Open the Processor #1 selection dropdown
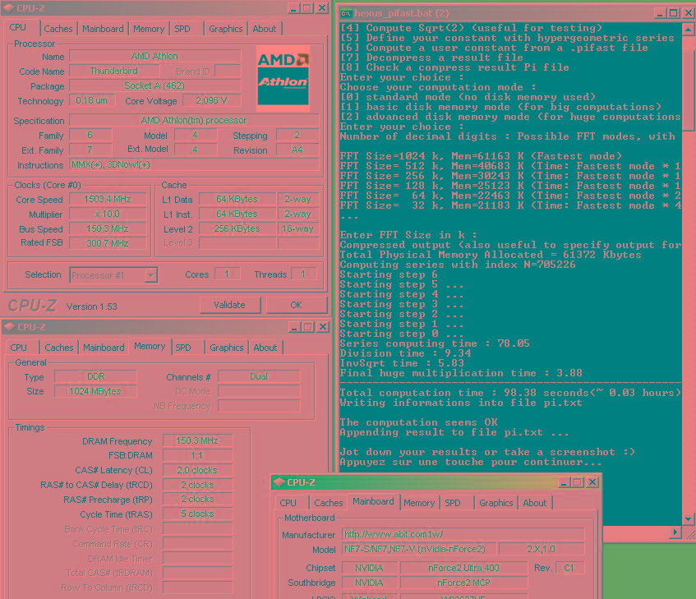This screenshot has height=599, width=696. [150, 275]
